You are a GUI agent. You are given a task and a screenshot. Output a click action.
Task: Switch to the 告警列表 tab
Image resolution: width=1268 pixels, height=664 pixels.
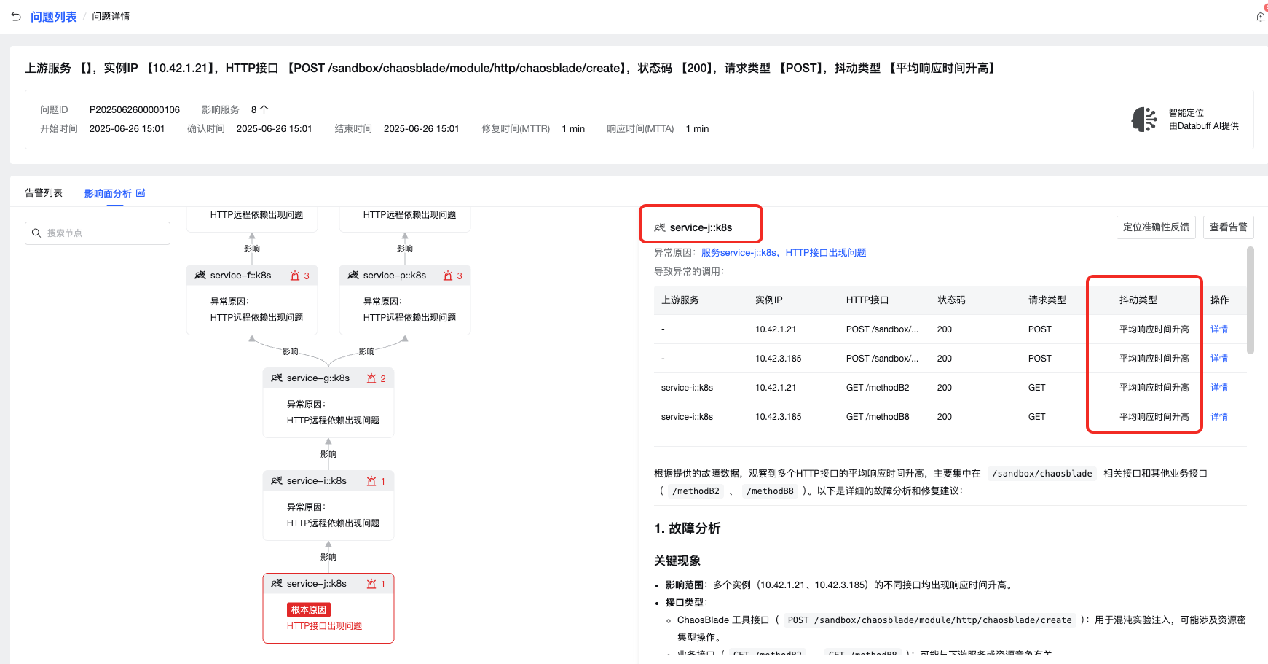coord(44,193)
